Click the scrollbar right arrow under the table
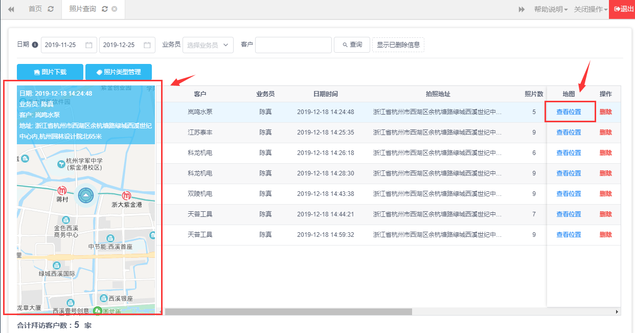The height and width of the screenshot is (333, 635). [x=617, y=312]
